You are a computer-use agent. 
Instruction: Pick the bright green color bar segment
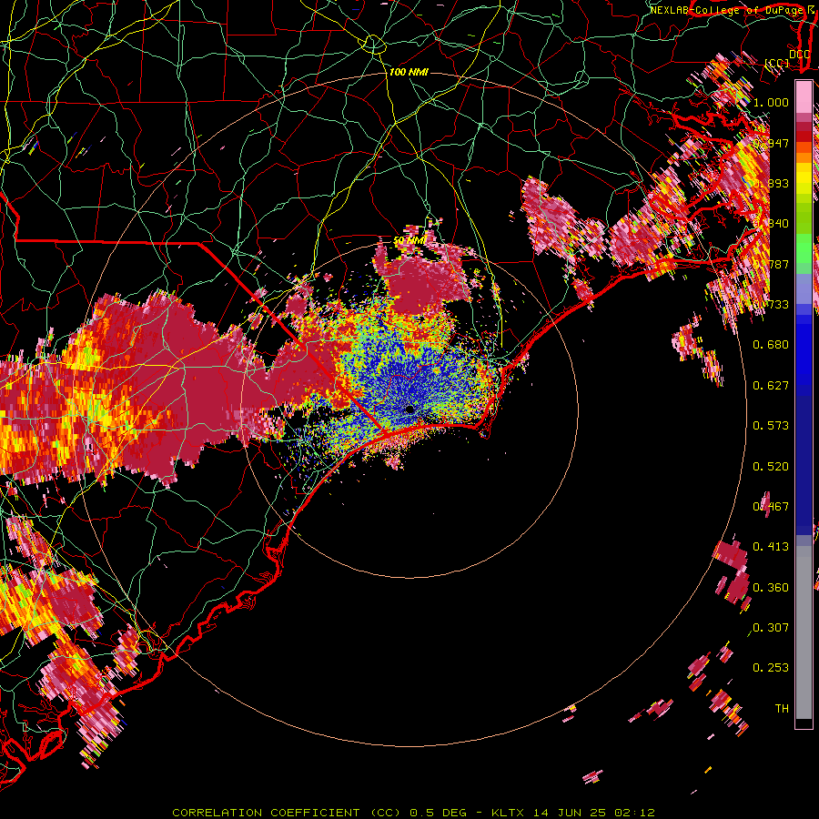pyautogui.click(x=804, y=248)
